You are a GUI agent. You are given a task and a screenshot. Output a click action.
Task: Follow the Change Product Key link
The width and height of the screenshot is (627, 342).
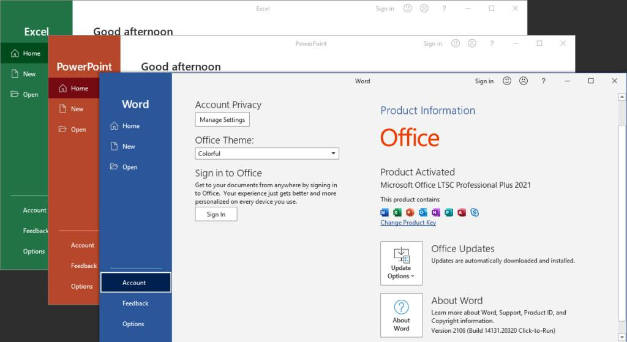click(x=408, y=223)
